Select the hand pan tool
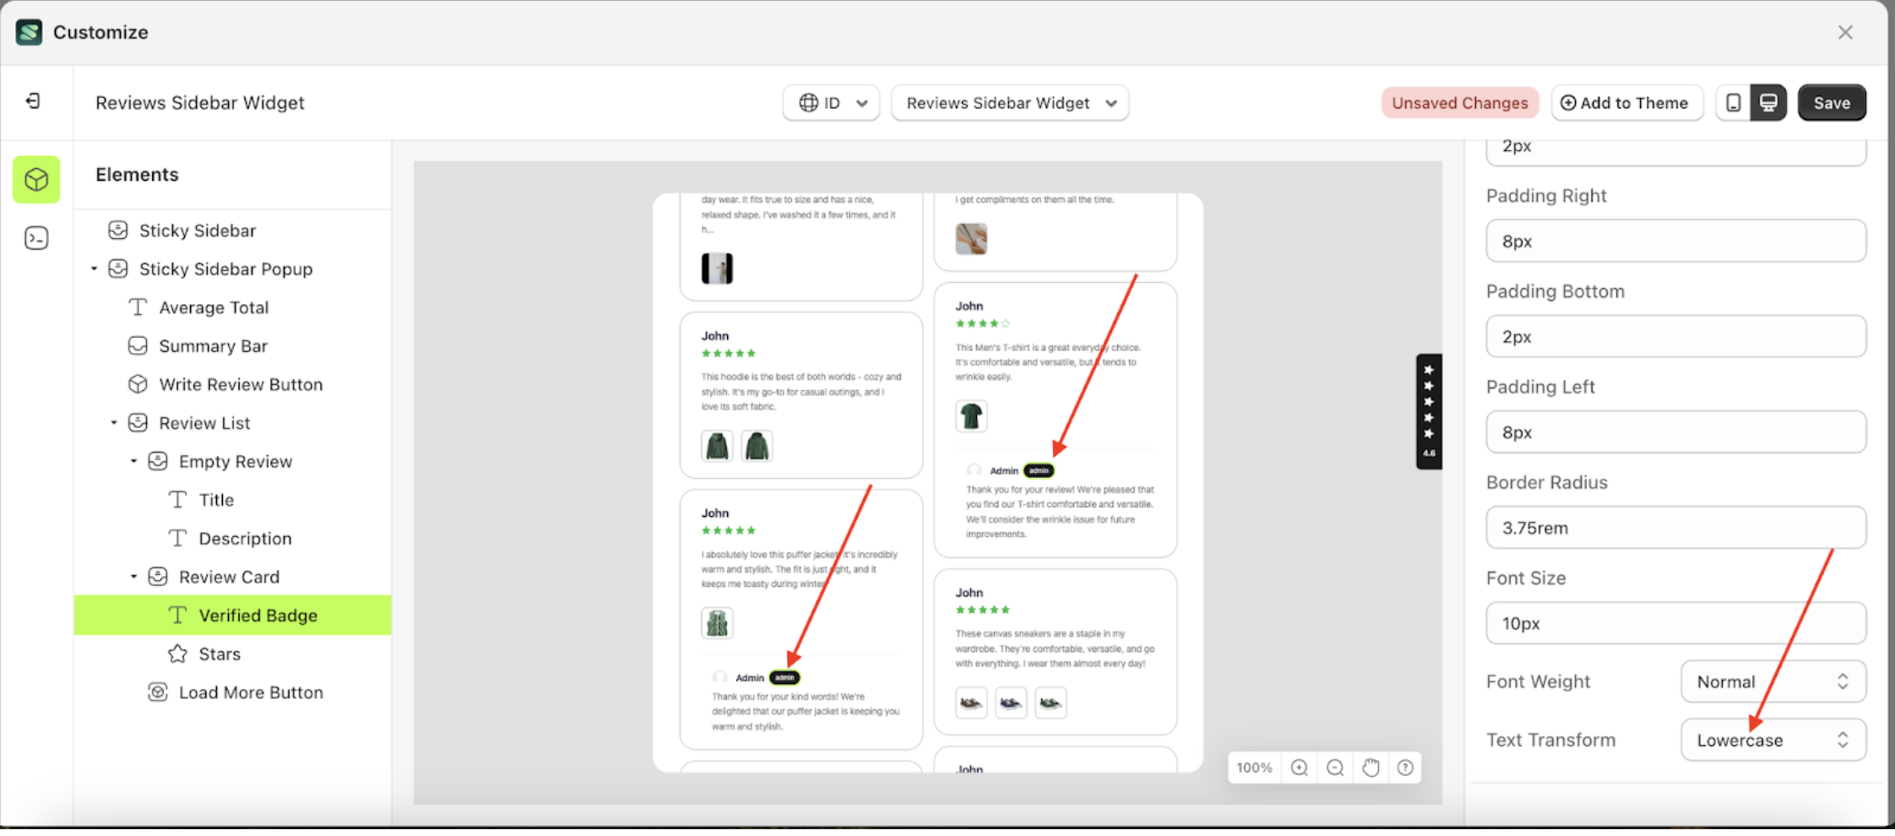Viewport: 1895px width, 836px height. 1370,768
